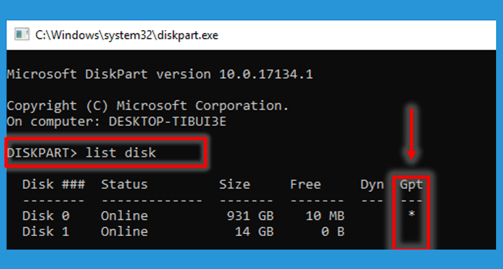Select the Disk 1 row label
This screenshot has width=503, height=269.
tap(46, 231)
